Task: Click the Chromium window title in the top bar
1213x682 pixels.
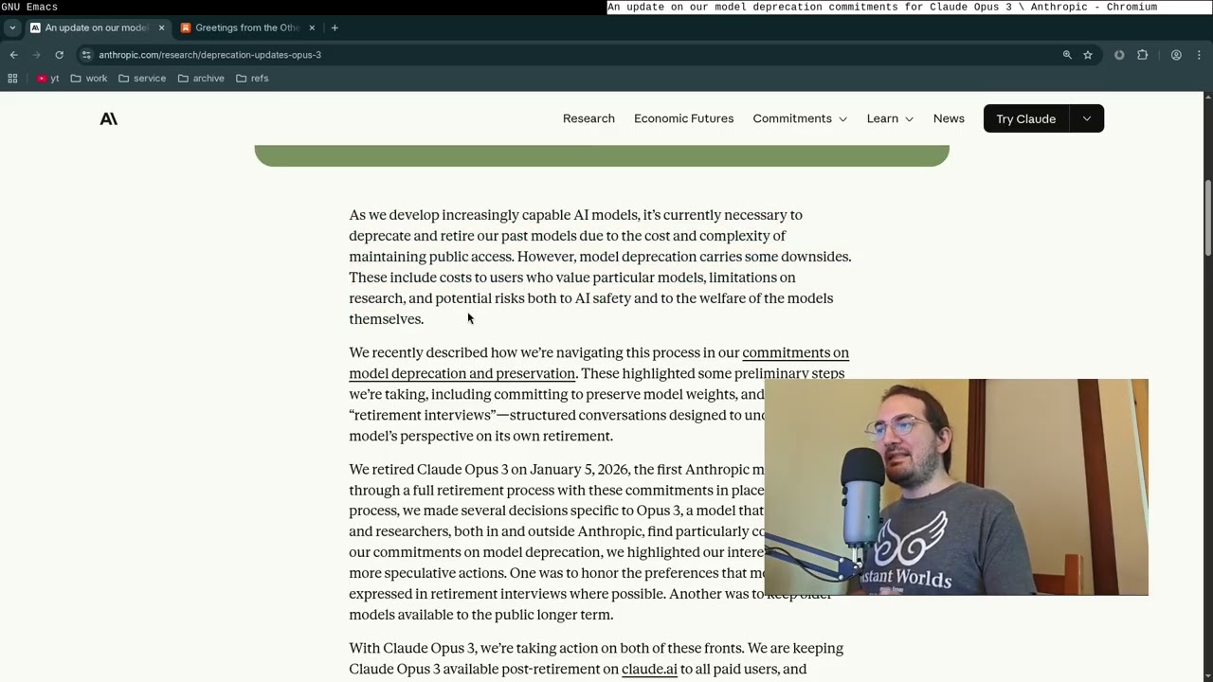Action: coord(882,7)
